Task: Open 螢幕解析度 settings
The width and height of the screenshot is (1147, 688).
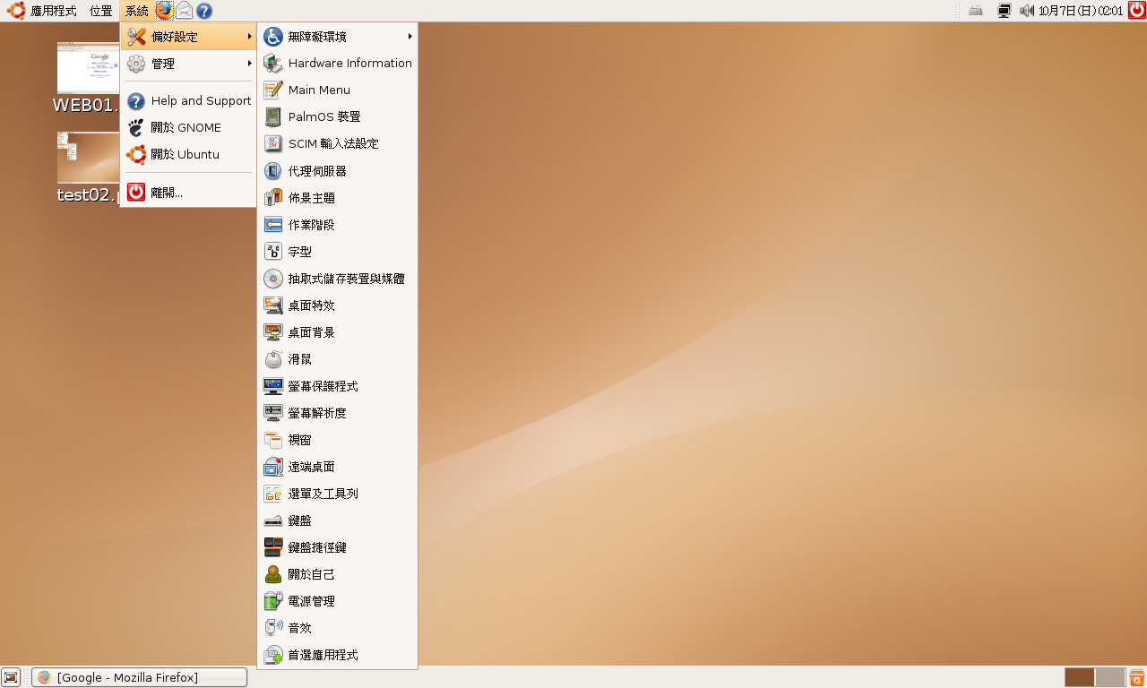Action: (x=316, y=413)
